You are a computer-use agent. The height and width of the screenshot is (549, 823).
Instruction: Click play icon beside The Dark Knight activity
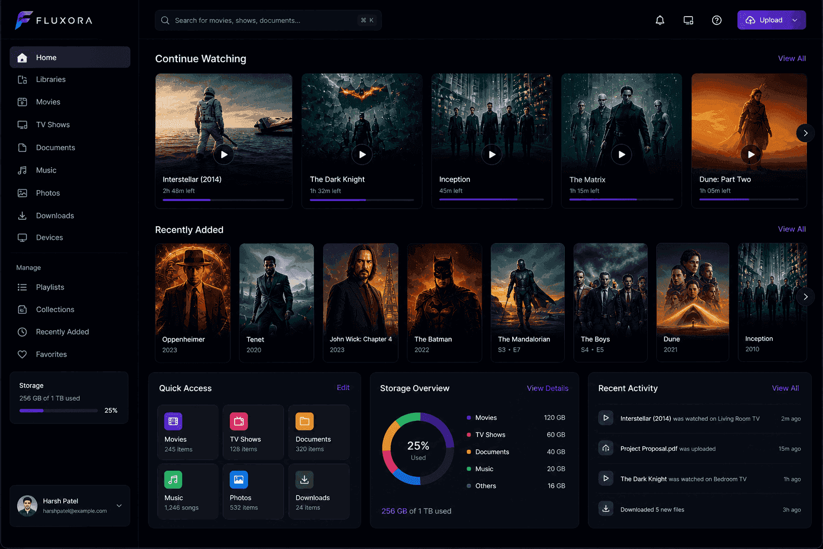[x=606, y=479]
